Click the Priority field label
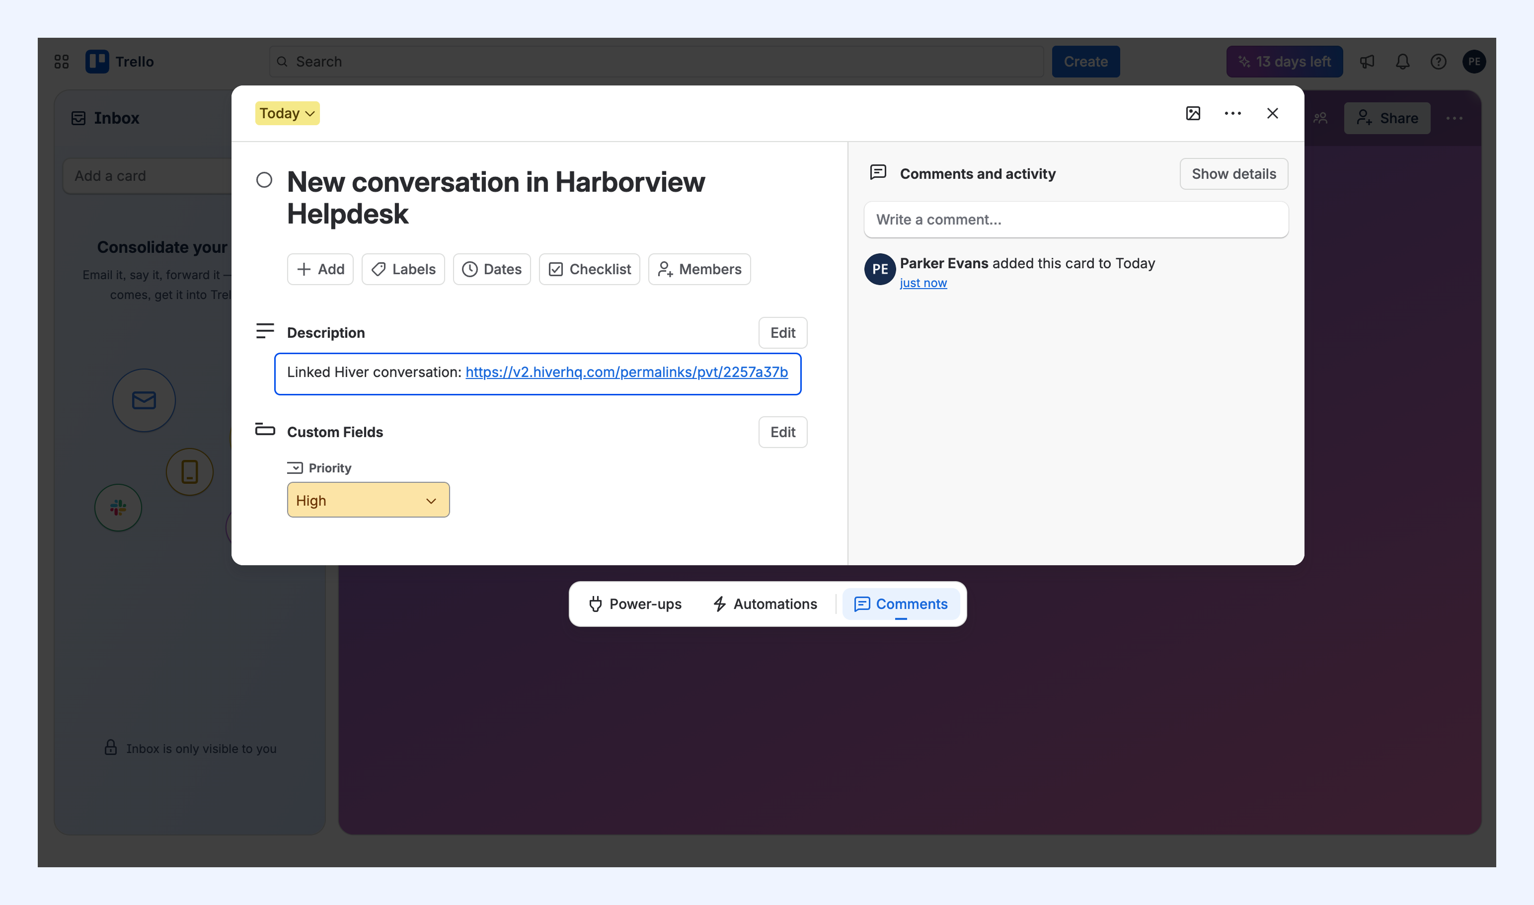Viewport: 1534px width, 905px height. (330, 468)
